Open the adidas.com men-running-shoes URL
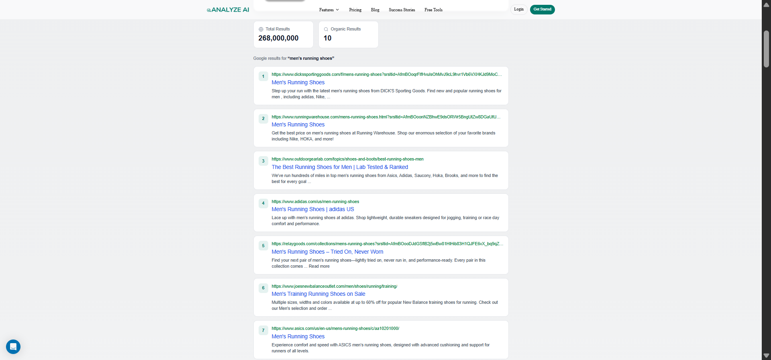 pos(315,202)
